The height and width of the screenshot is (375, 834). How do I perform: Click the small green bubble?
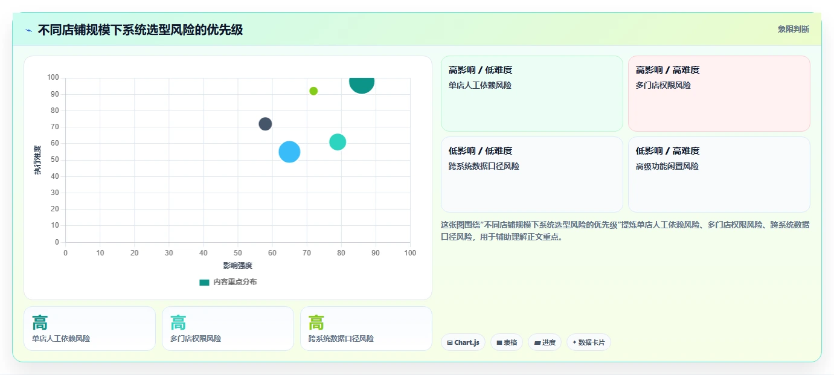pos(313,91)
